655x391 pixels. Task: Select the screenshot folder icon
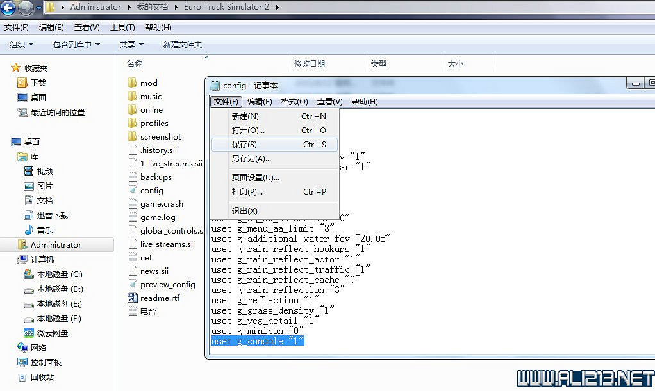[133, 136]
